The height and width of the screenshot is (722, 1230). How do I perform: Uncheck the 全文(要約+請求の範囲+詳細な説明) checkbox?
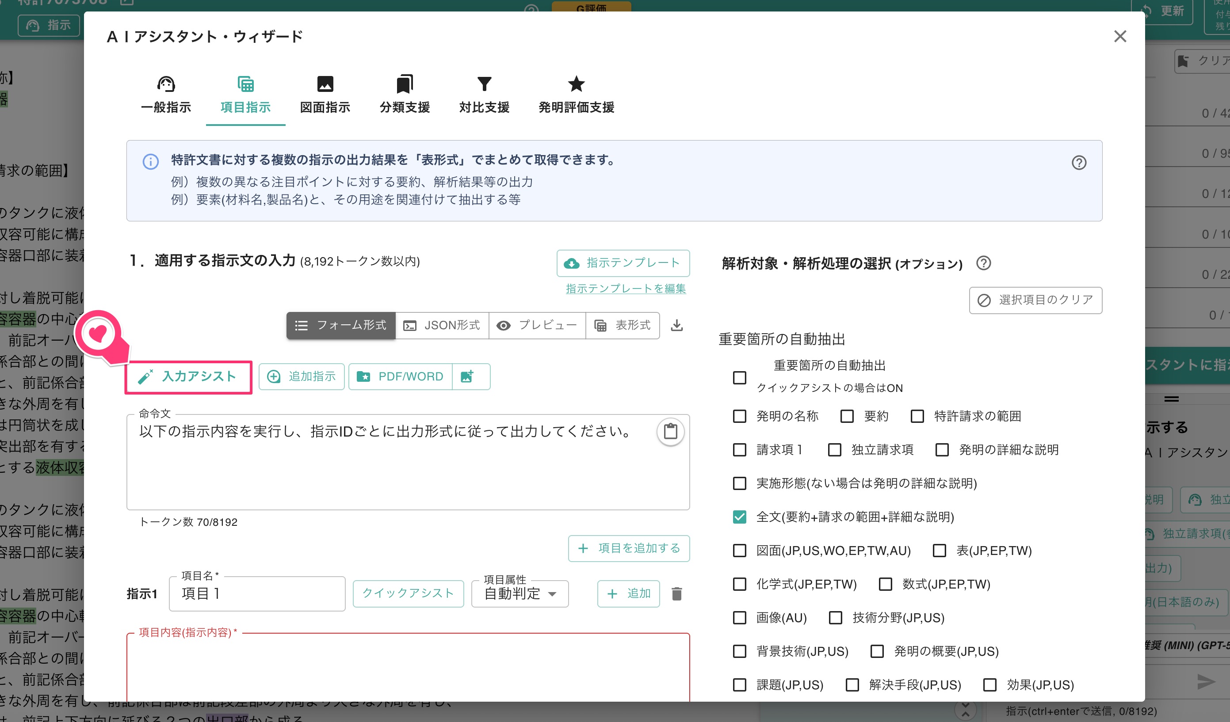(740, 517)
